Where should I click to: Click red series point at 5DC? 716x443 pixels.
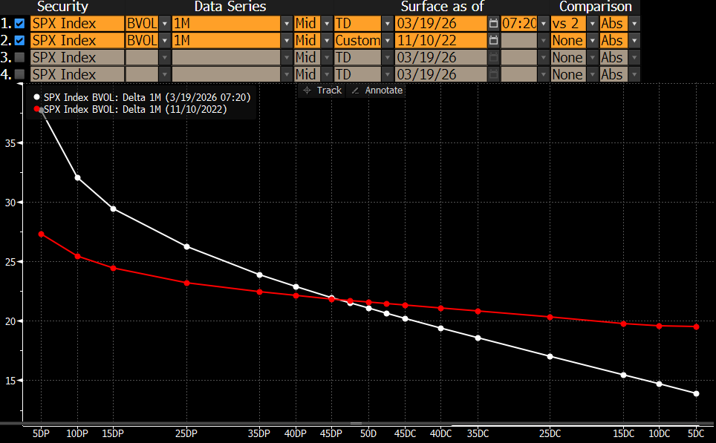697,326
